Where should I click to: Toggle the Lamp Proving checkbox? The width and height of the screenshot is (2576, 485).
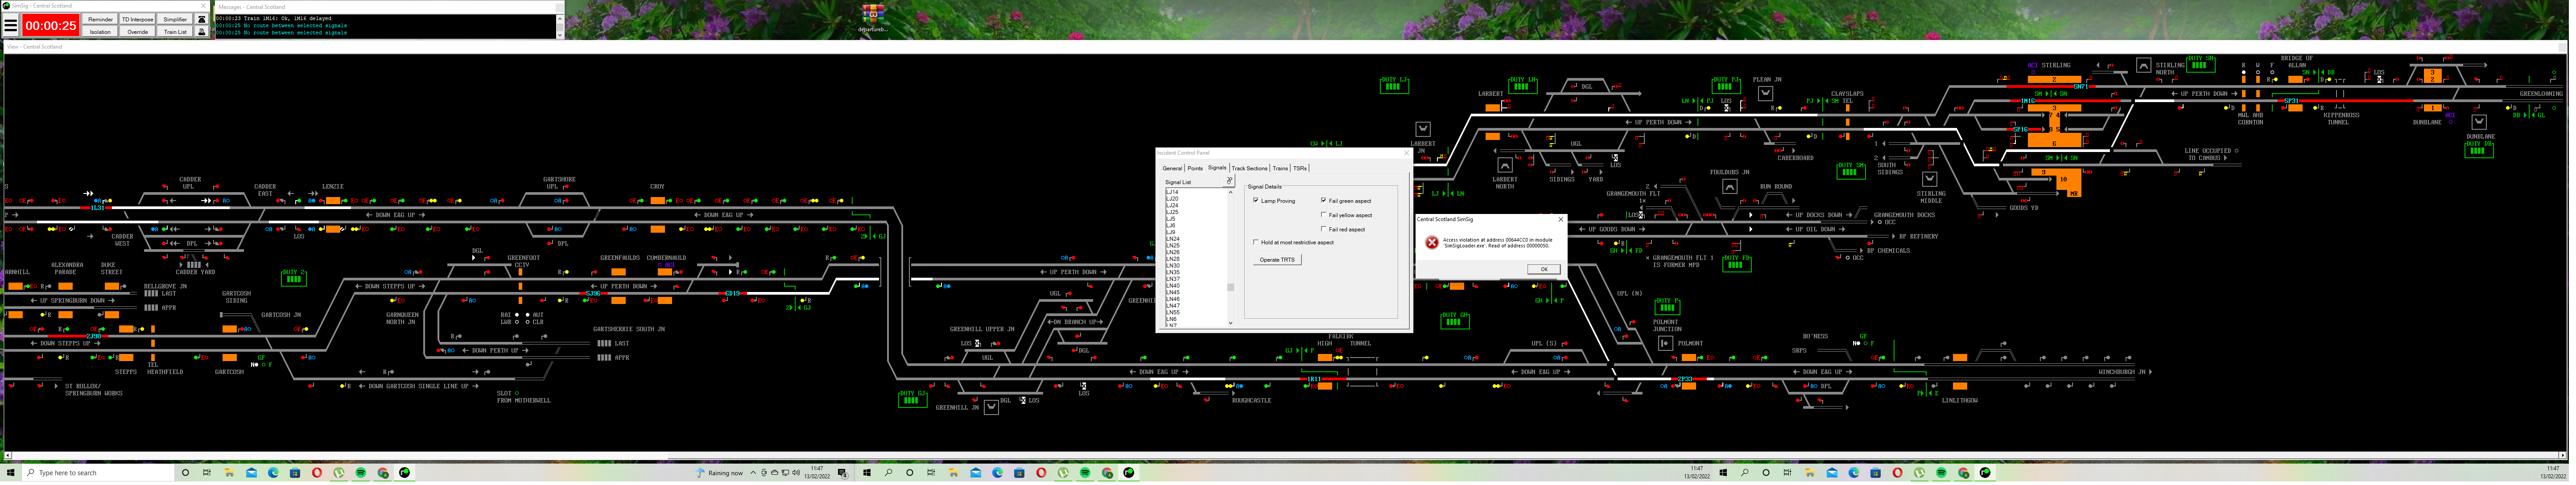[1256, 200]
